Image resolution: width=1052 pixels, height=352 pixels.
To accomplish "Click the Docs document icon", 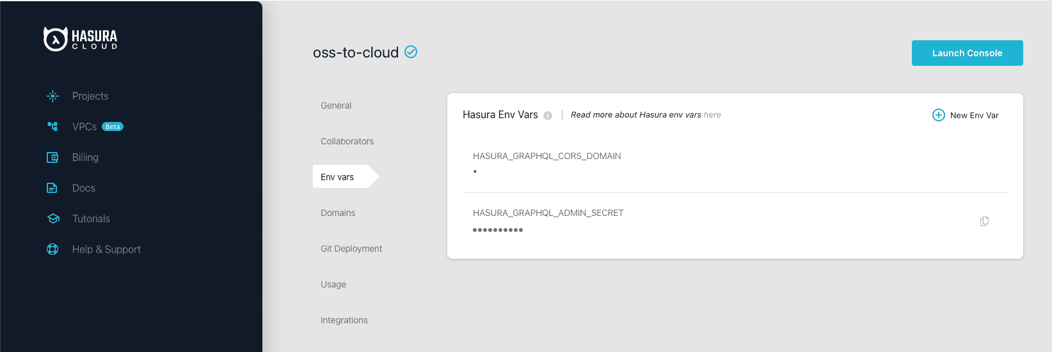I will (x=52, y=188).
